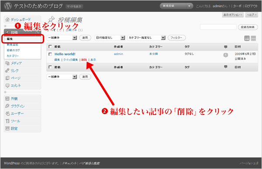The width and height of the screenshot is (262, 169).
Task: Click the ターボ link
Action: pos(237,6)
